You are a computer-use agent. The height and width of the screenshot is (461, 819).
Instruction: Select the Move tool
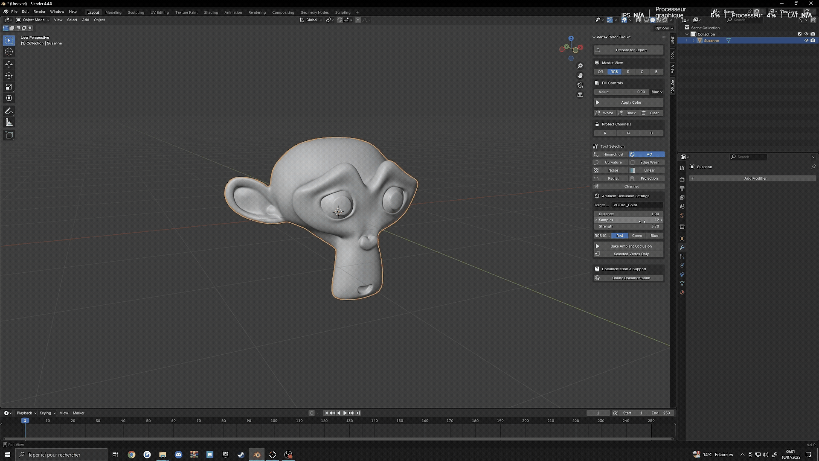9,64
